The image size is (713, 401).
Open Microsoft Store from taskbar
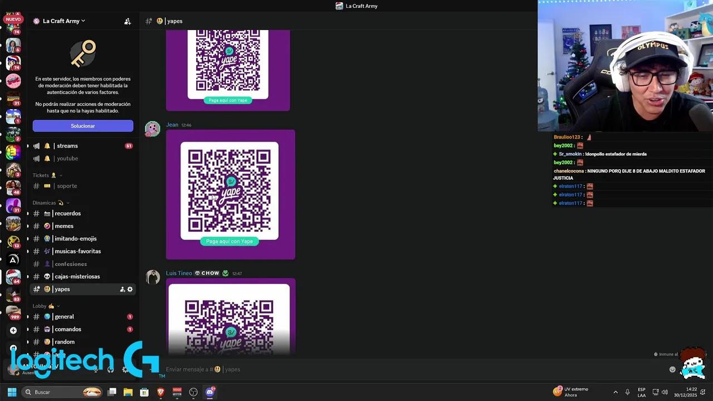click(x=144, y=392)
